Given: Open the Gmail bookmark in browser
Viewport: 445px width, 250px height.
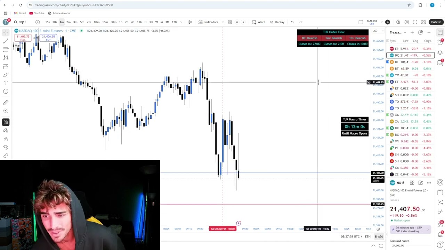Looking at the screenshot, I should tap(20, 13).
